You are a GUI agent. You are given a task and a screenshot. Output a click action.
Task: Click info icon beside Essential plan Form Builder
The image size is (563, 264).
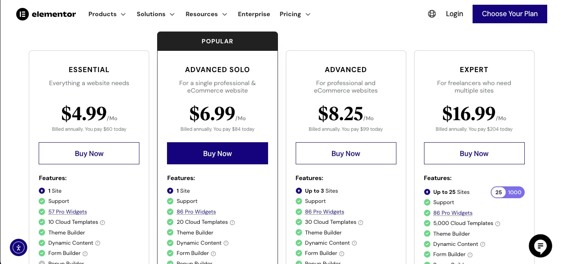click(x=85, y=253)
